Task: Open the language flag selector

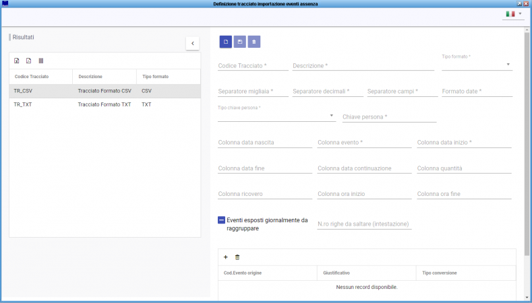Action: point(513,13)
